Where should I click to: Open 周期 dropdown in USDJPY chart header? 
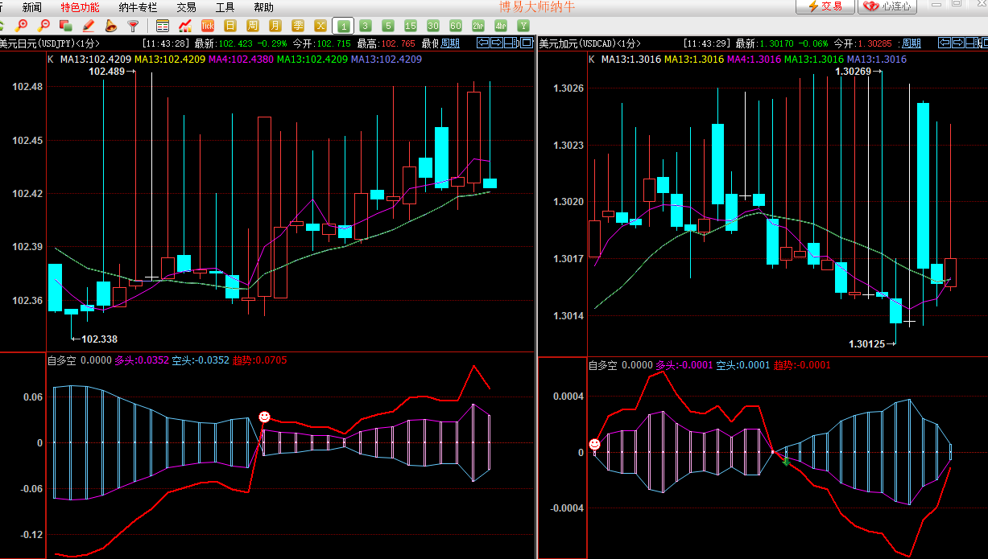(x=451, y=43)
